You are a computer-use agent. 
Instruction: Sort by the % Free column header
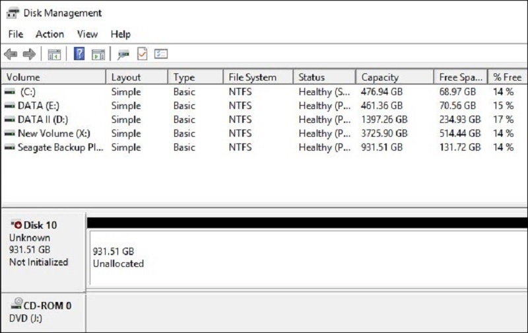click(x=507, y=77)
